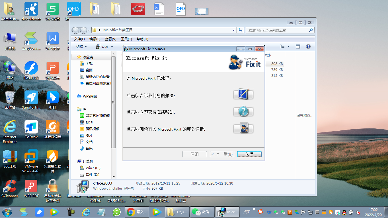Click the 813 KB file size cell
The height and width of the screenshot is (218, 388).
[x=277, y=76]
